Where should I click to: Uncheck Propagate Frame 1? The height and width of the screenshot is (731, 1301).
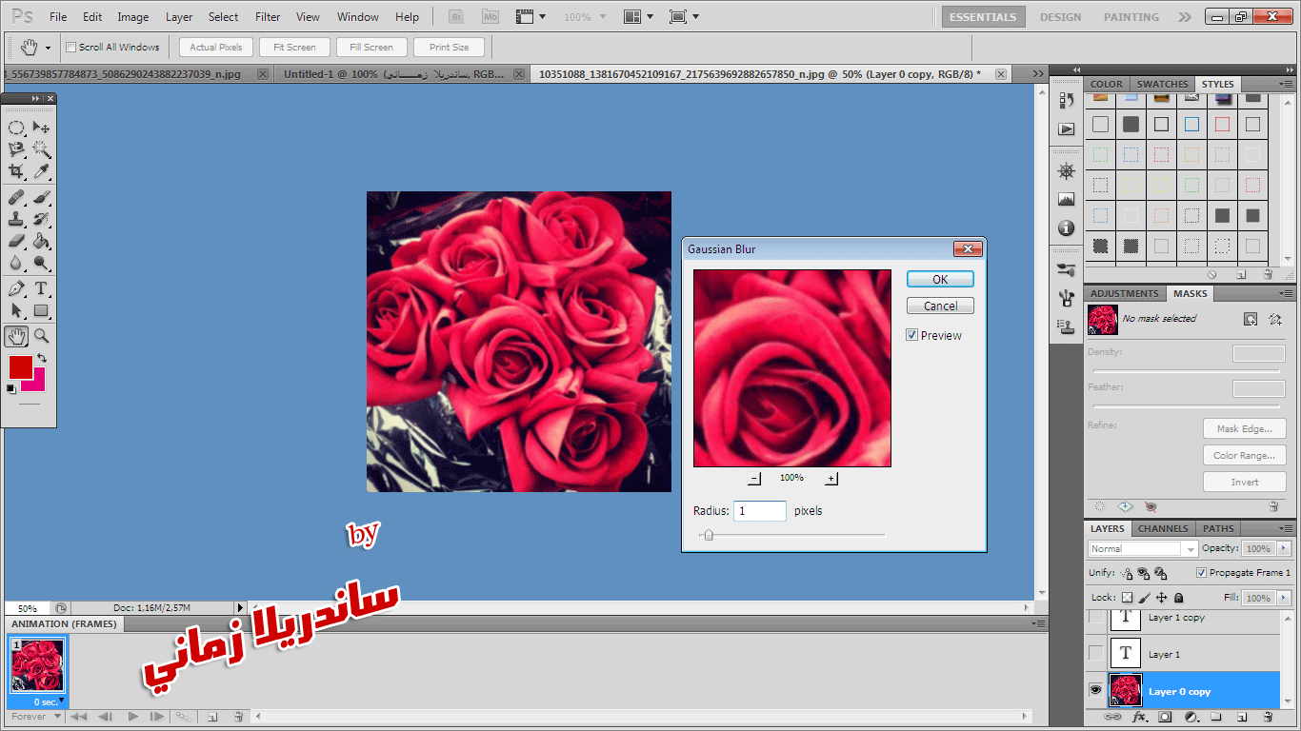(x=1201, y=573)
